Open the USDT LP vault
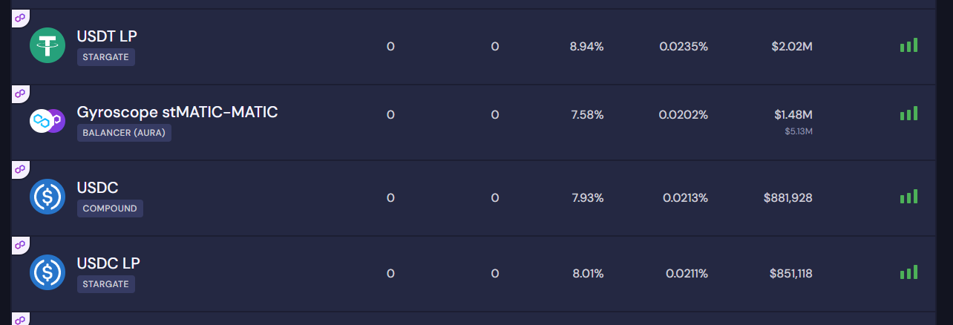 click(107, 36)
